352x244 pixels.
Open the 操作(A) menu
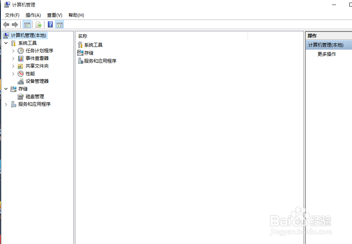[33, 15]
